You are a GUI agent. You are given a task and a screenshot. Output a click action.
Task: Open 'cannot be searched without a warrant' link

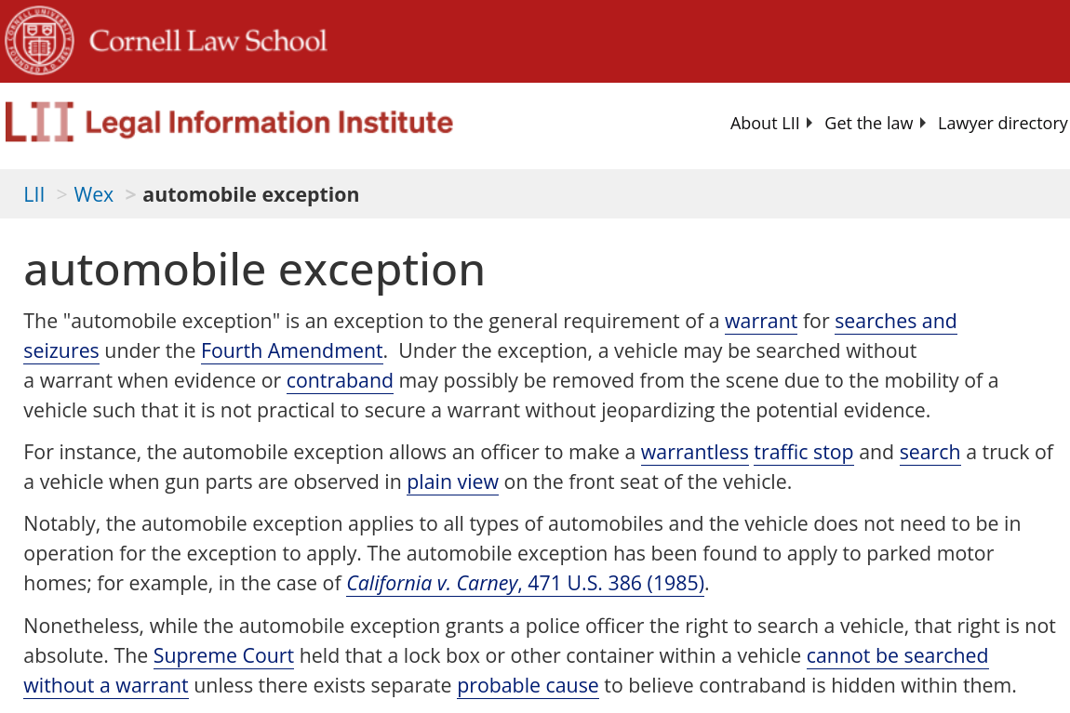coord(897,655)
